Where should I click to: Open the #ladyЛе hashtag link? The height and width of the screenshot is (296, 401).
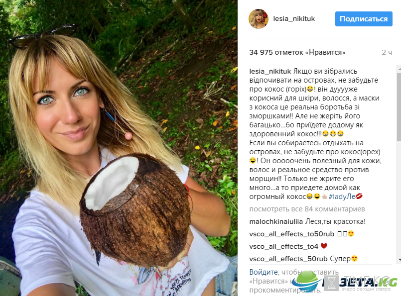point(342,197)
